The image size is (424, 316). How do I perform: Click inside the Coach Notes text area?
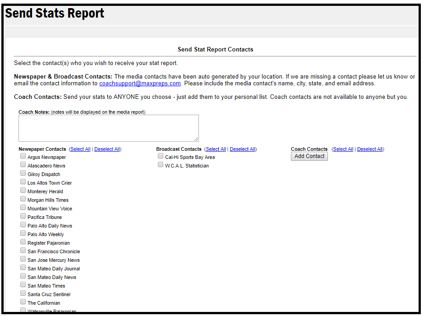pyautogui.click(x=108, y=128)
